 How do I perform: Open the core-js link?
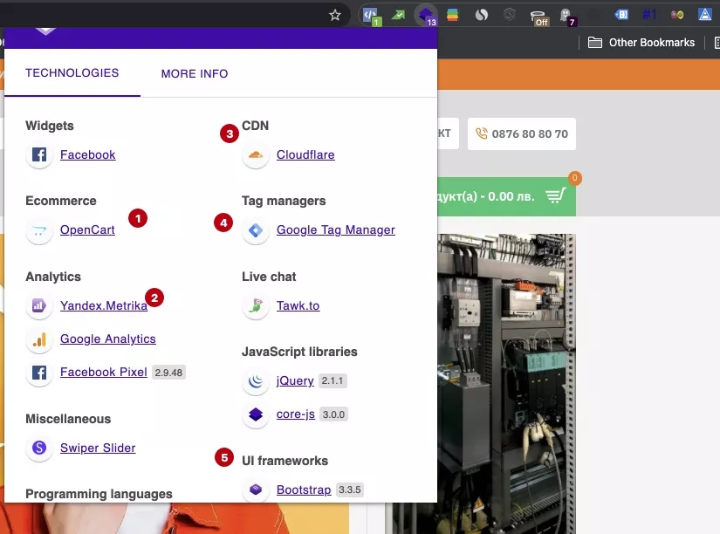[x=296, y=414]
